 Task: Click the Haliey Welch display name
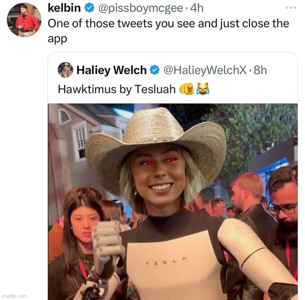tap(111, 70)
